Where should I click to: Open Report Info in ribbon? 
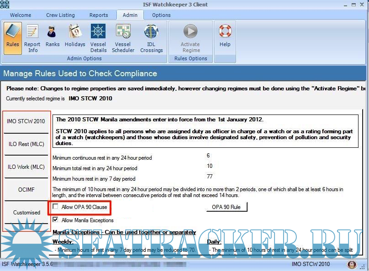coord(32,37)
